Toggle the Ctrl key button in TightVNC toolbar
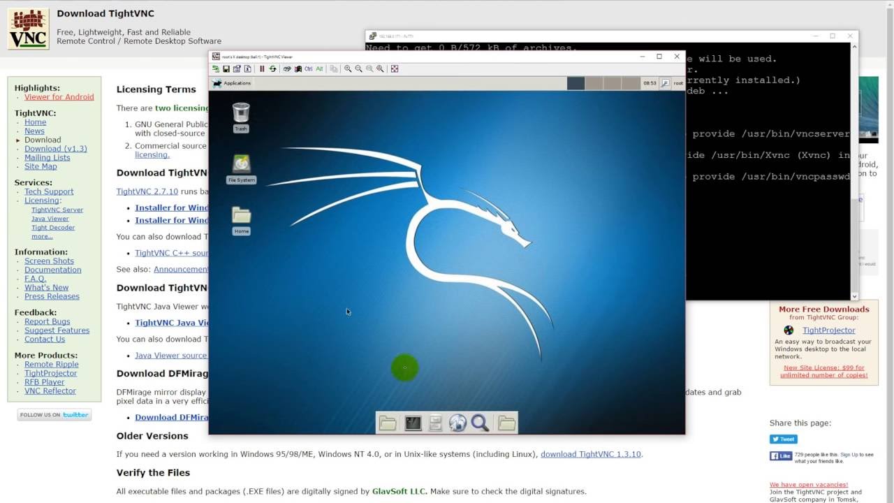 click(308, 68)
